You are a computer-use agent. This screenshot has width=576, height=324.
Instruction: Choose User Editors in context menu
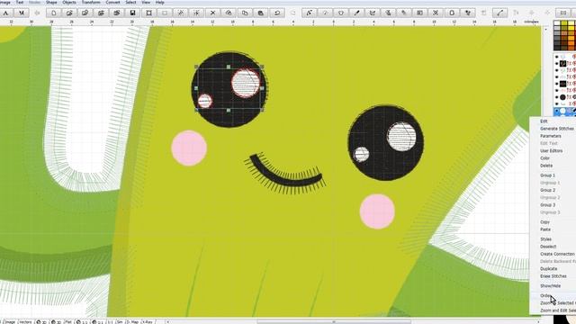pos(551,150)
